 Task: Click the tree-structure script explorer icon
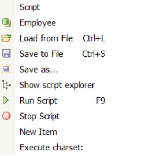(7, 84)
